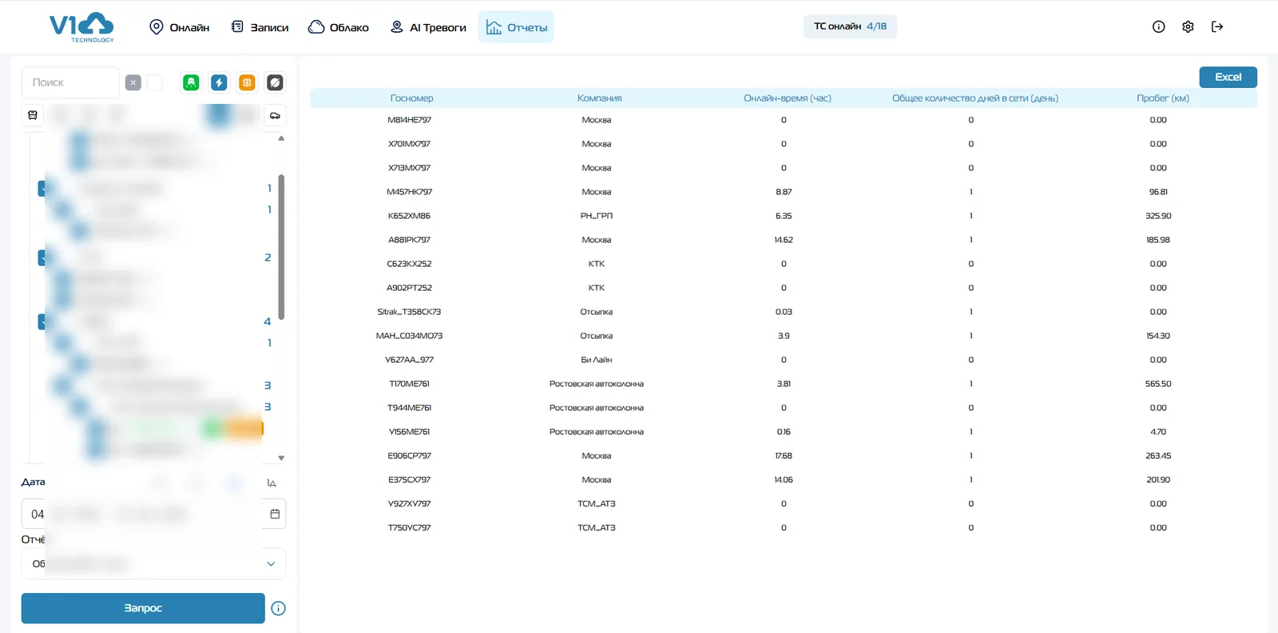Screen dimensions: 1278x633
Task: Click the 1Д one-day shortcut next to Дата
Action: pos(272,483)
